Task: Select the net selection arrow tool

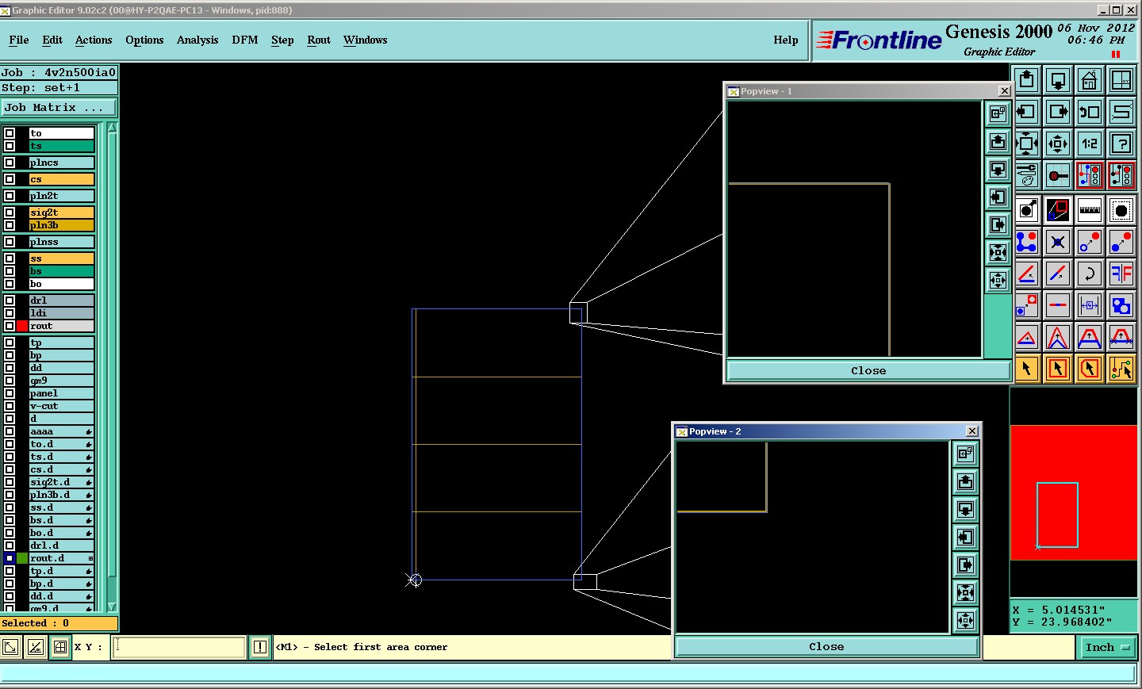Action: tap(1121, 369)
